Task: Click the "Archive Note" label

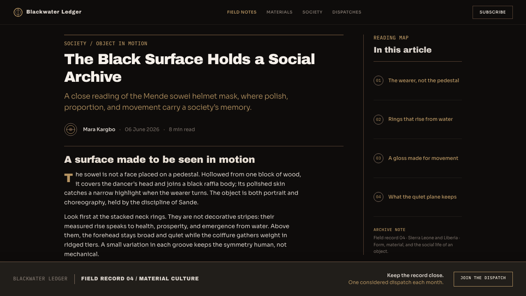Action: coord(390,230)
